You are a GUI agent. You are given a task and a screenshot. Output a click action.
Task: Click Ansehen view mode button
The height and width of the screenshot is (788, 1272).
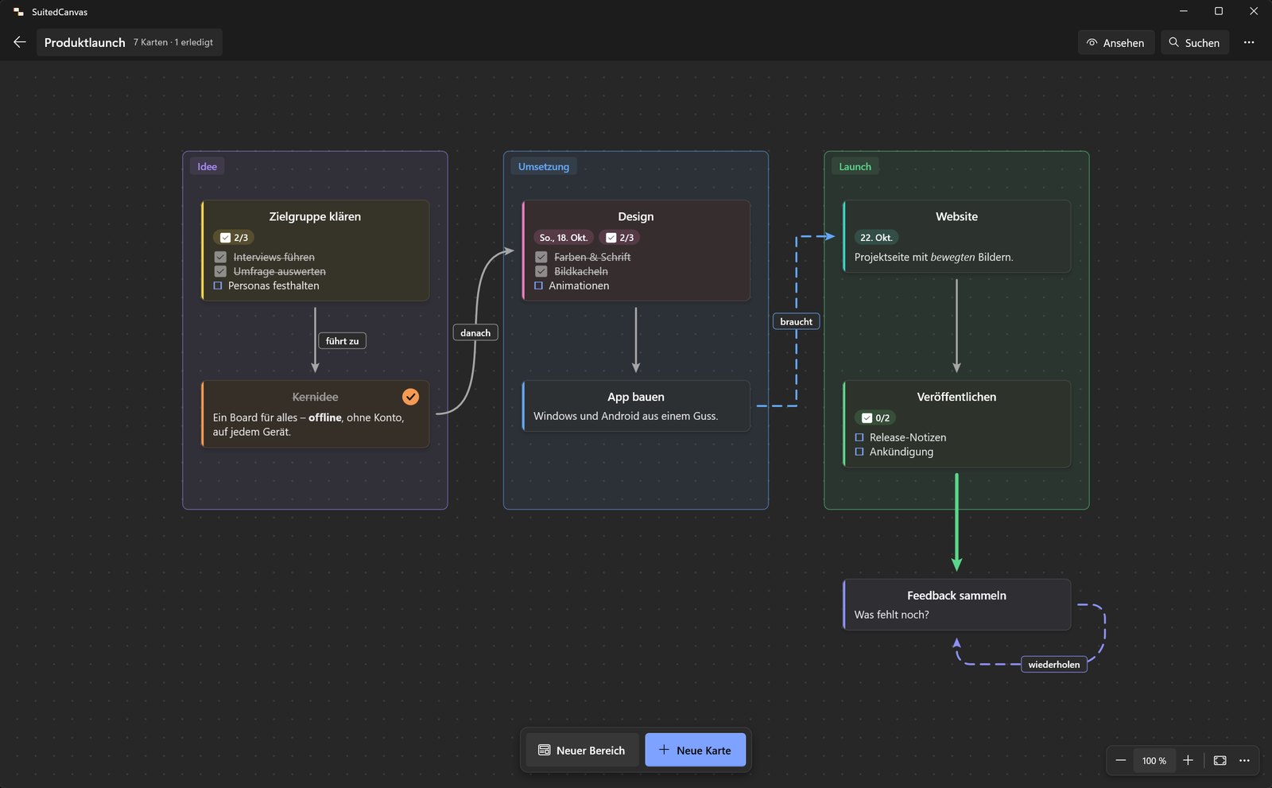(x=1116, y=42)
